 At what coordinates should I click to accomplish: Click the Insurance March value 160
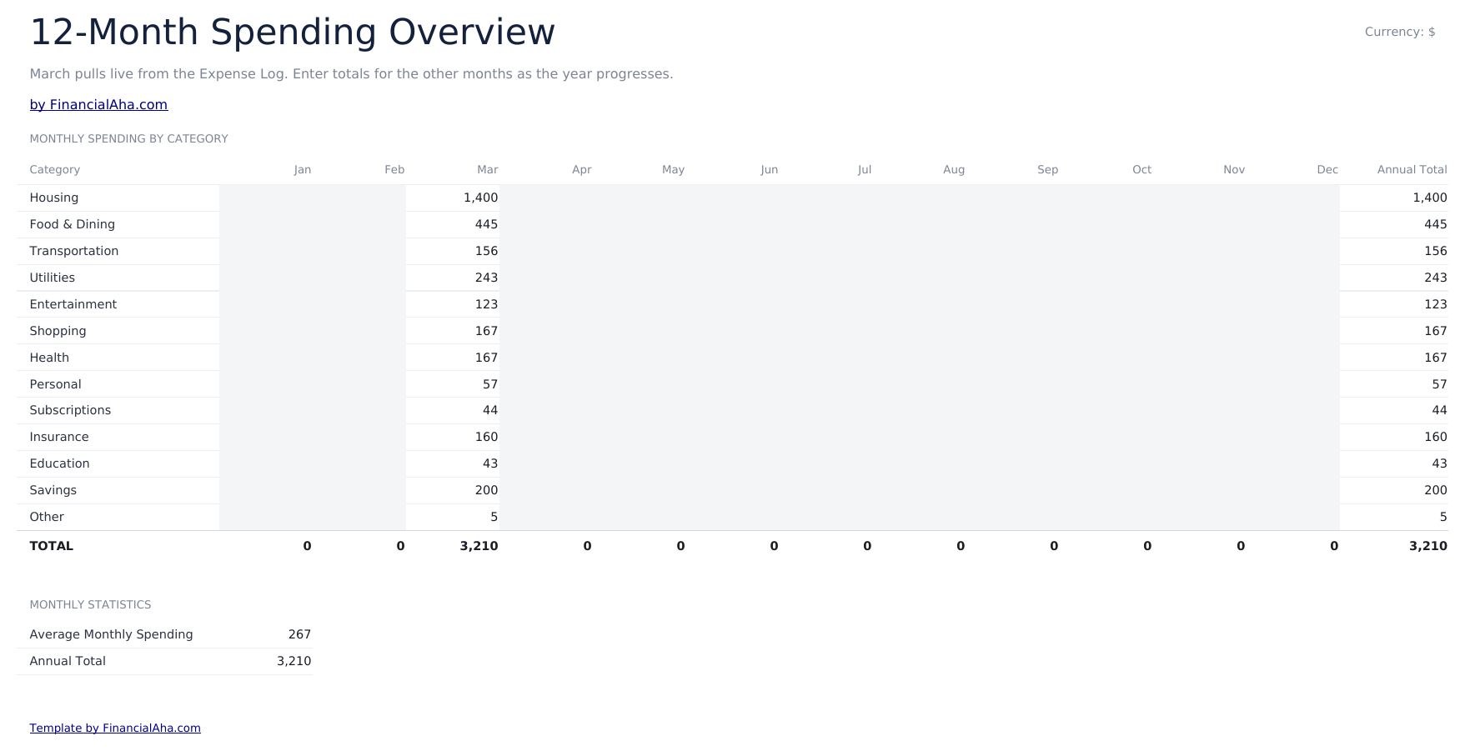tap(486, 437)
